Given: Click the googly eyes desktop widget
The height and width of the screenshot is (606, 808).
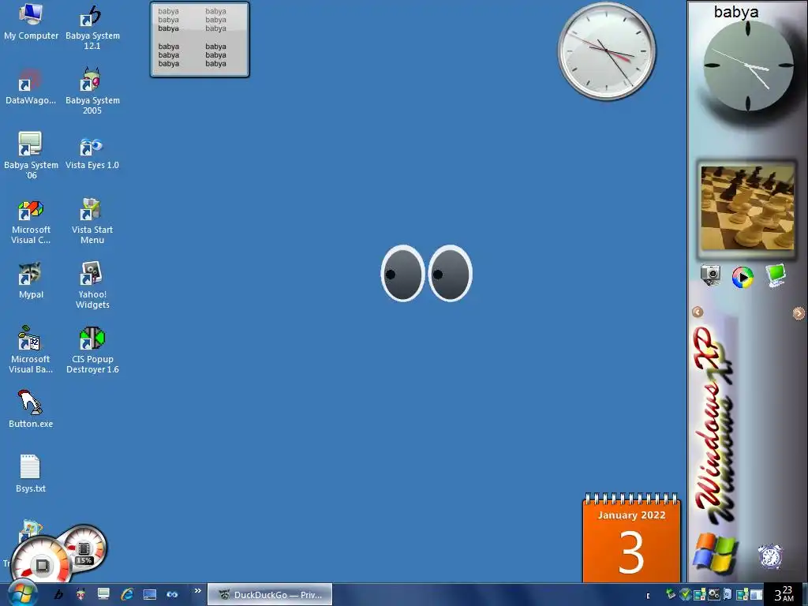Looking at the screenshot, I should click(427, 273).
